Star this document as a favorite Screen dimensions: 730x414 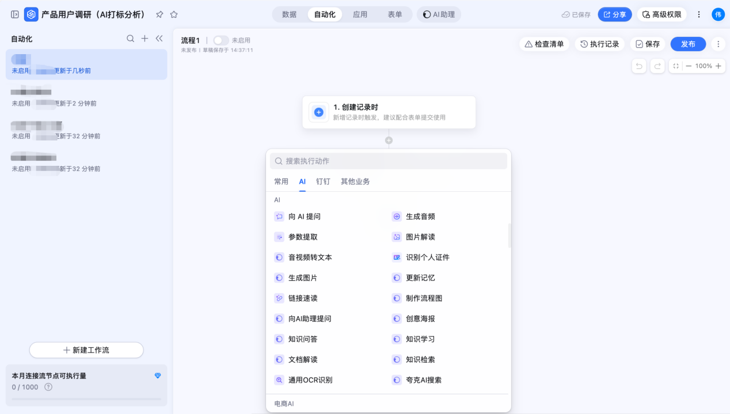tap(174, 14)
